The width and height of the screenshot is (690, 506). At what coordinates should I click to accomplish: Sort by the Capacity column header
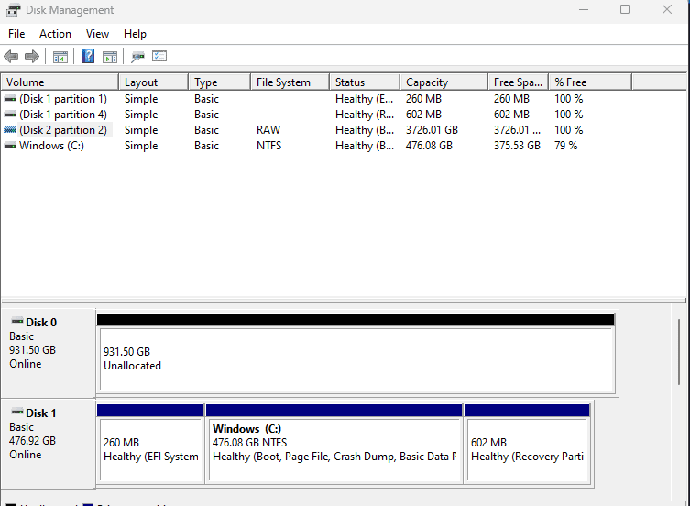[x=444, y=82]
